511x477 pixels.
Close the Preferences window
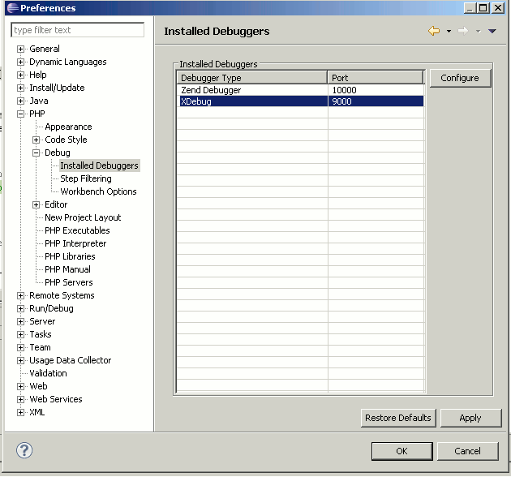tap(498, 8)
